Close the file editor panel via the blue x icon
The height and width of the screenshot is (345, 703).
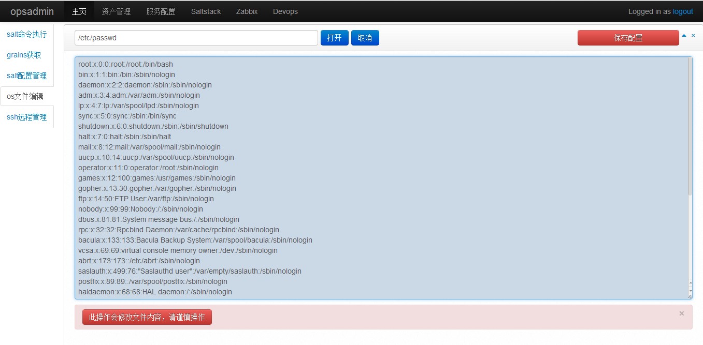(693, 36)
